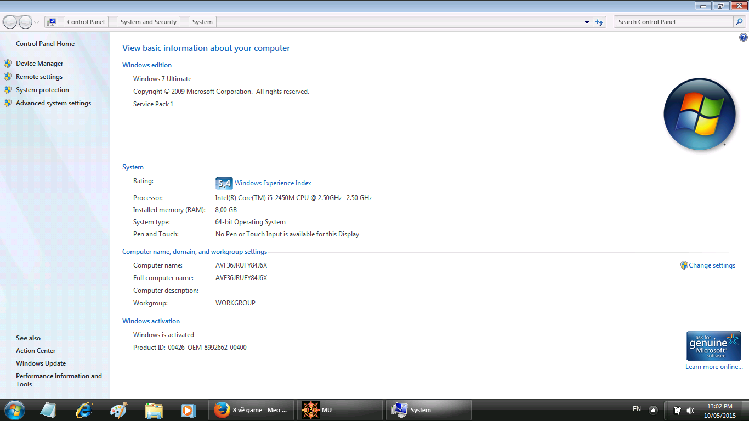Click the Copyright 2009 Microsoft Corporation text
749x421 pixels.
tap(221, 92)
